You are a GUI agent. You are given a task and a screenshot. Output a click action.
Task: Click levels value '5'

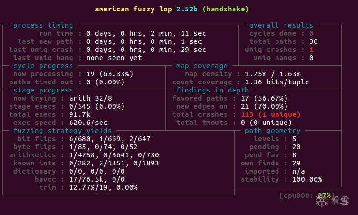coord(294,139)
